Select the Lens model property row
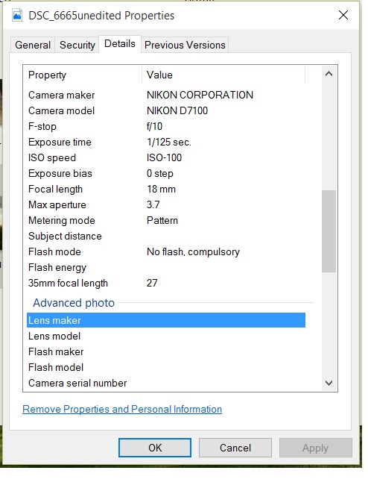This screenshot has width=368, height=485. (x=166, y=336)
